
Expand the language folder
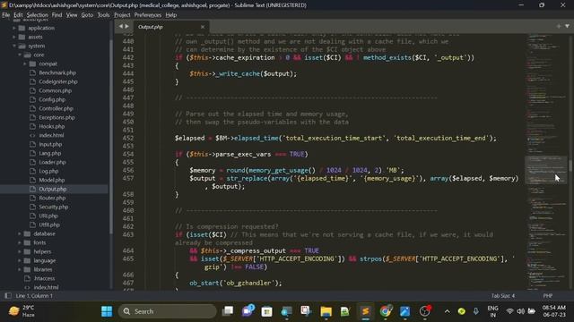pos(20,260)
